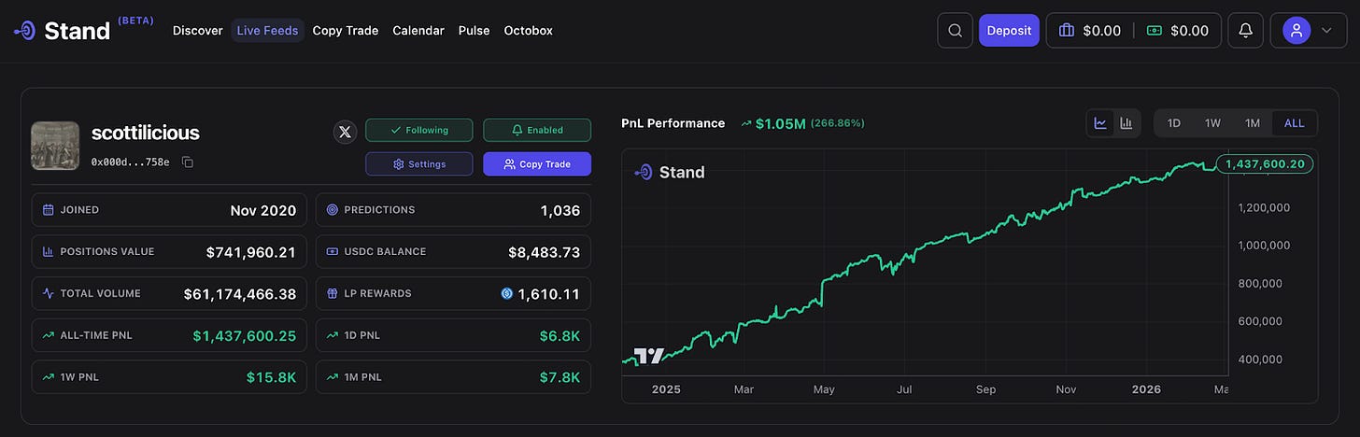Open Pulse navigation item

[x=474, y=31]
